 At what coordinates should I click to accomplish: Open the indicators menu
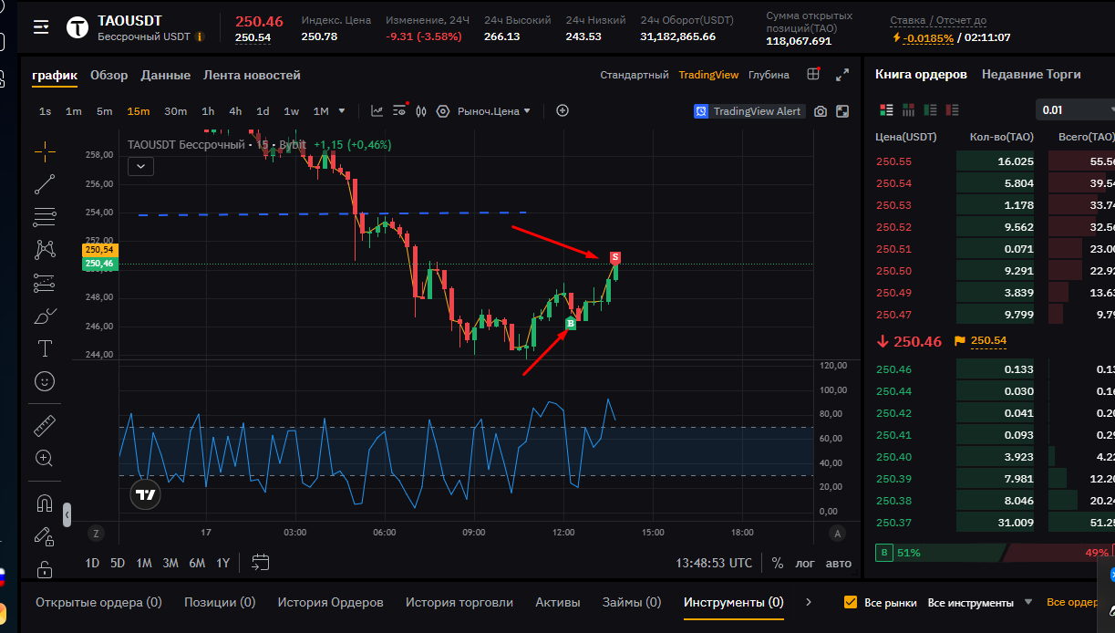377,111
